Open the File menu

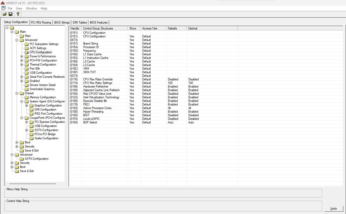pos(10,8)
